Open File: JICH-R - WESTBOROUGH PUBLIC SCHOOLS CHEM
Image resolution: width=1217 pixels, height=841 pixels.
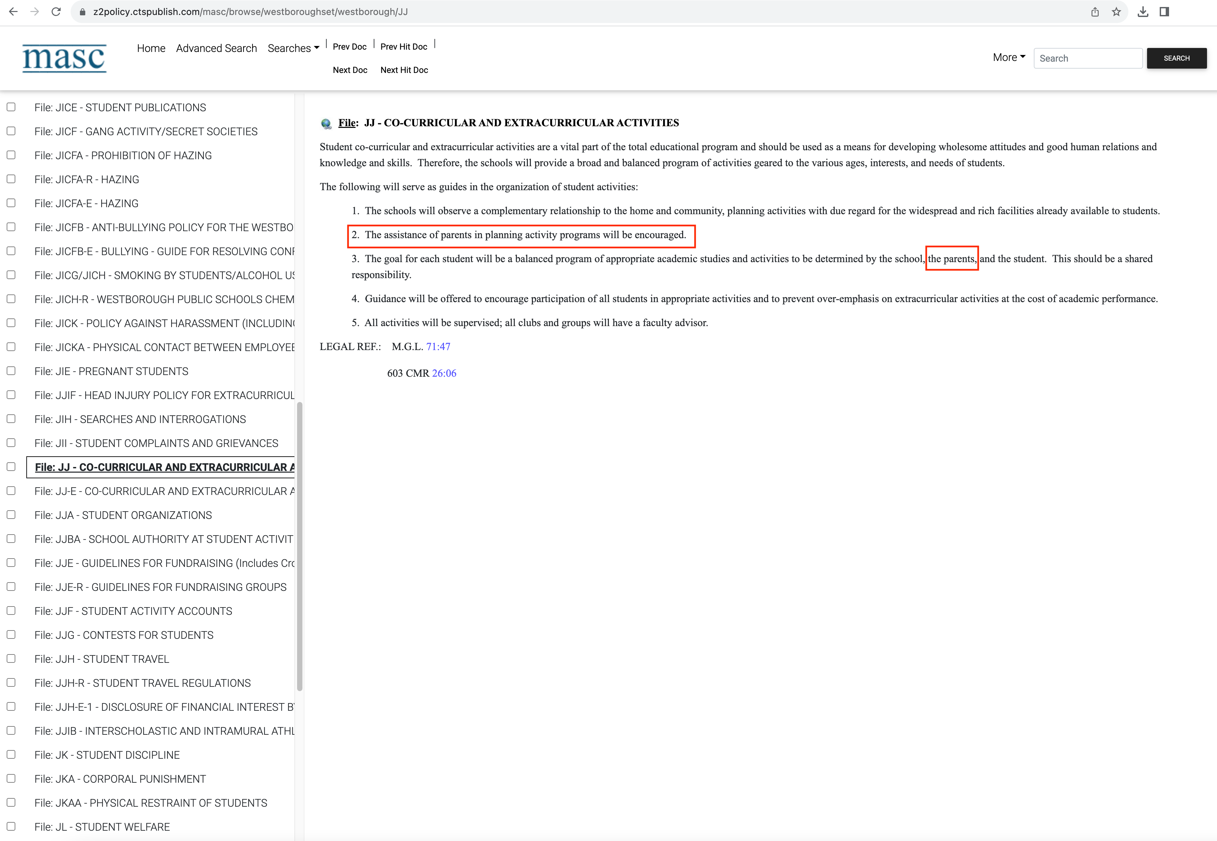click(165, 299)
